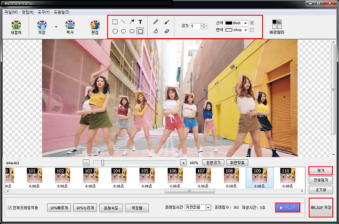This screenshot has height=224, width=339.
Task: Click the frame strip scroll left arrow
Action: [x=8, y=191]
